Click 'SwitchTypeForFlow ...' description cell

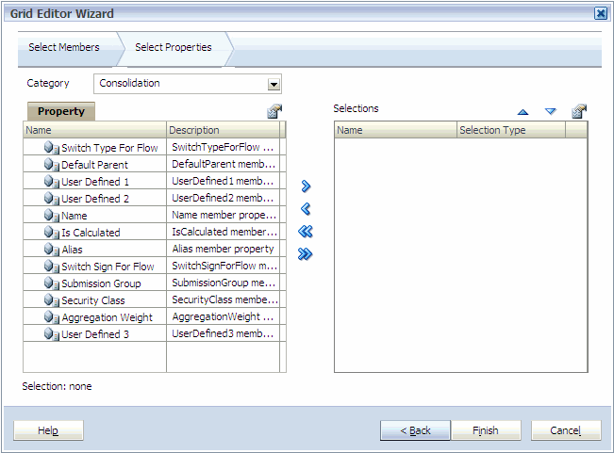pos(224,147)
